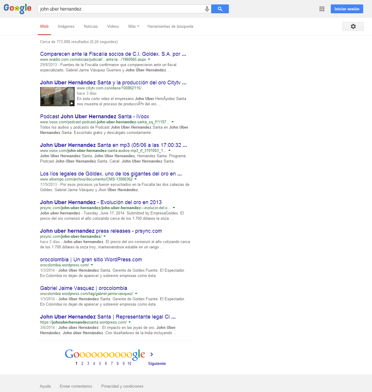Open Podcast John Uber Hernandez Santa iVoox
This screenshot has width=372, height=392.
[95, 117]
